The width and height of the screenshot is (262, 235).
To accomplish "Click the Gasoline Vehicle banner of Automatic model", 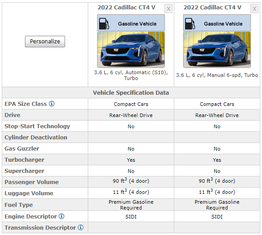I will [131, 23].
